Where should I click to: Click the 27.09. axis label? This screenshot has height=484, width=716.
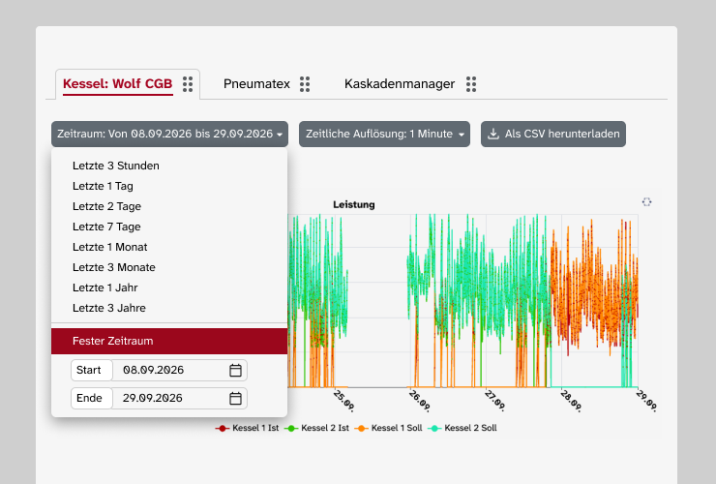tap(494, 401)
